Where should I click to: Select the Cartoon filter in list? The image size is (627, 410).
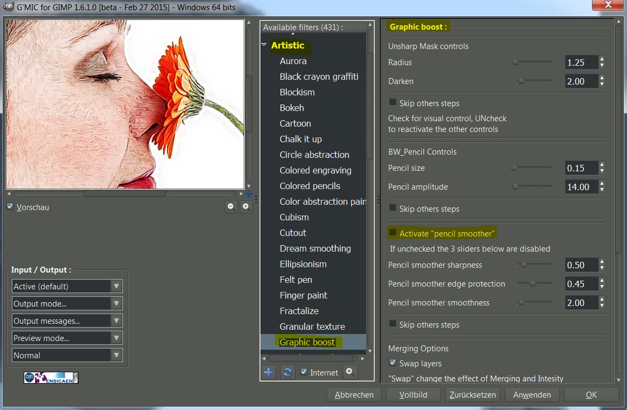click(295, 123)
